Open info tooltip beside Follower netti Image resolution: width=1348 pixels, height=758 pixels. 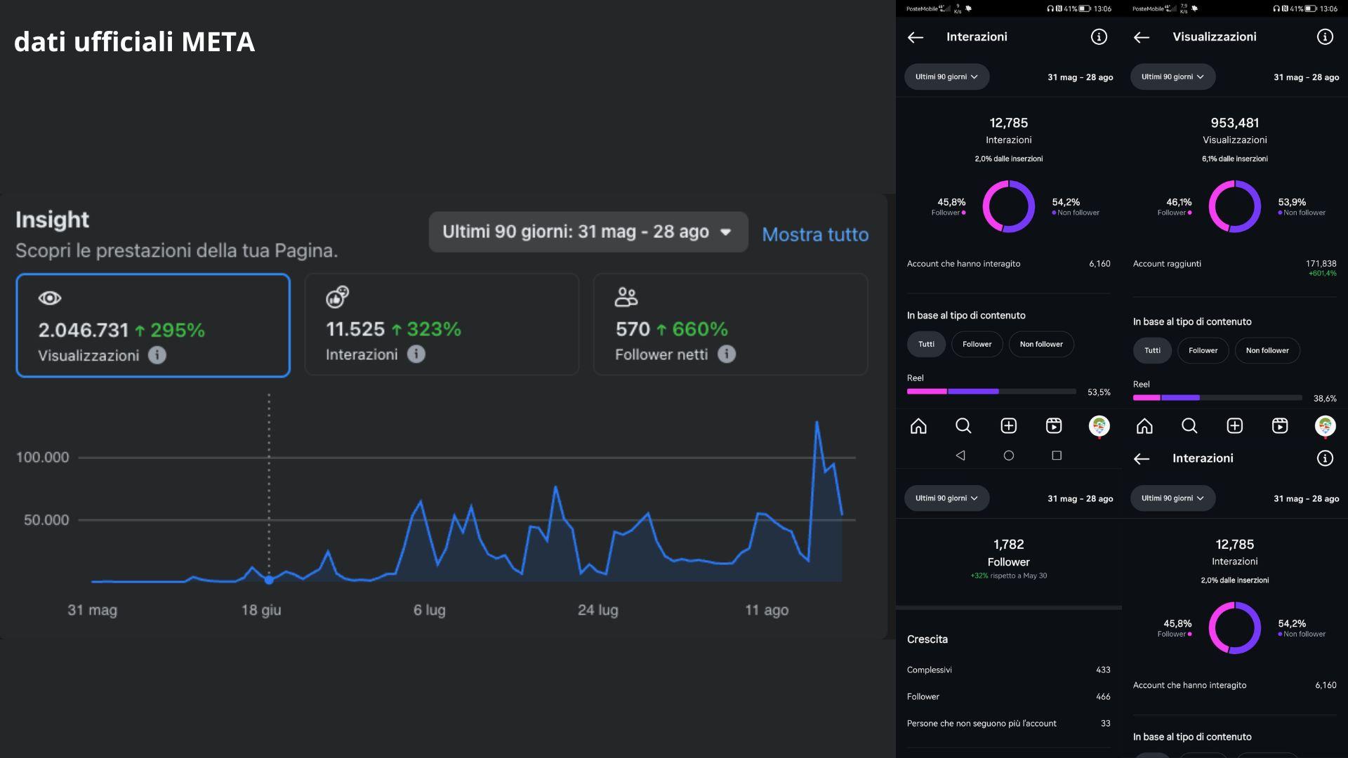click(x=727, y=354)
